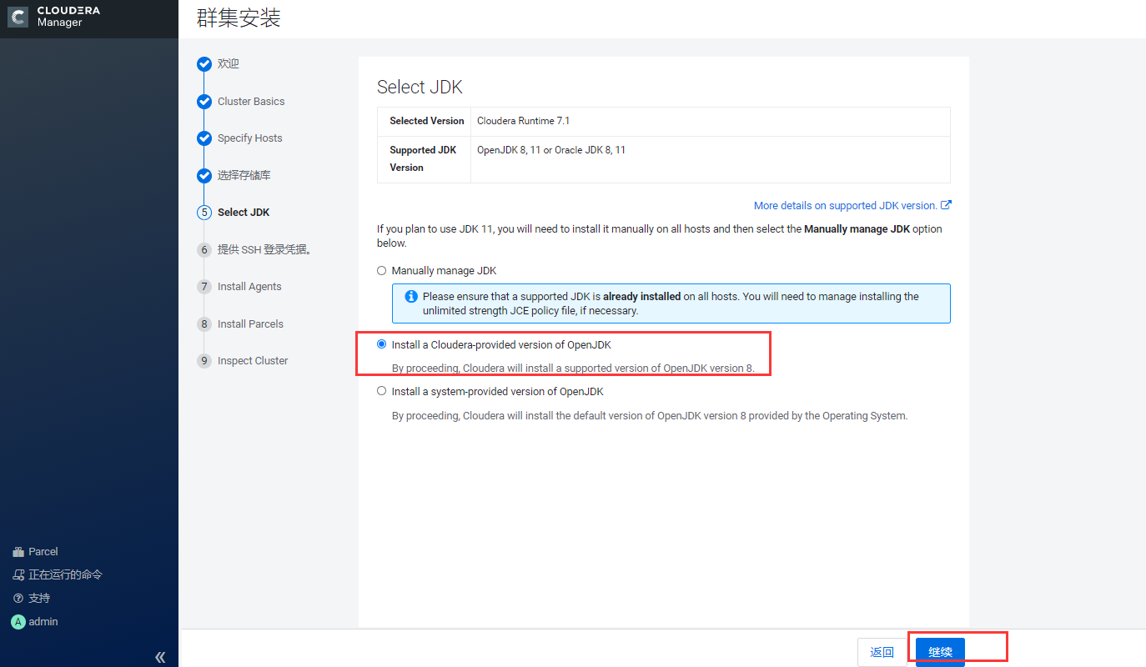Open the admin user menu

[43, 622]
